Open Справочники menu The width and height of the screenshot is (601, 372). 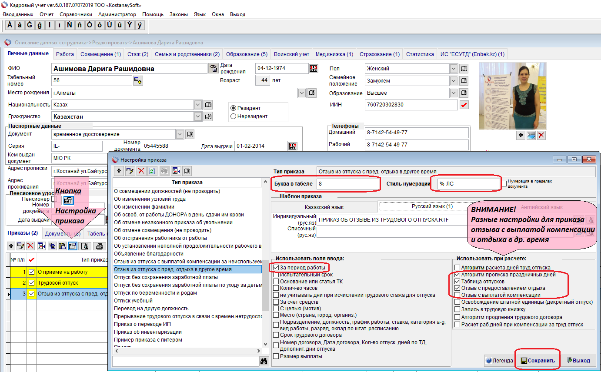pyautogui.click(x=76, y=14)
